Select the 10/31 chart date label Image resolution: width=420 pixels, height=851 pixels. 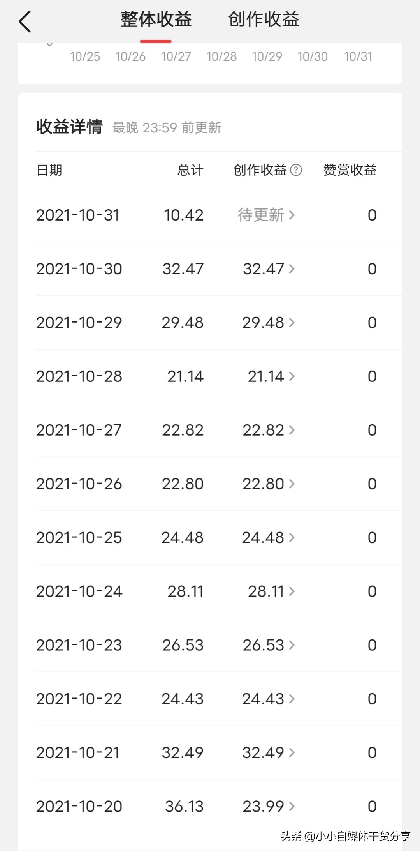[x=358, y=56]
